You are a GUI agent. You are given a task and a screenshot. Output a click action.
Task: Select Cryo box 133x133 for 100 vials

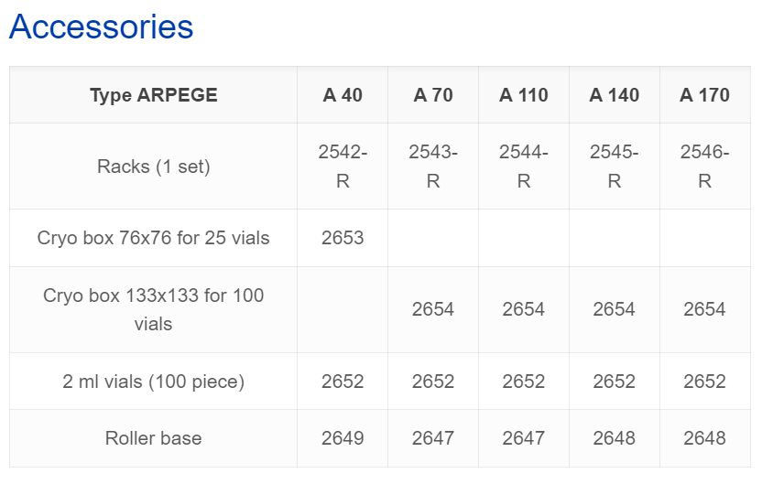point(154,310)
